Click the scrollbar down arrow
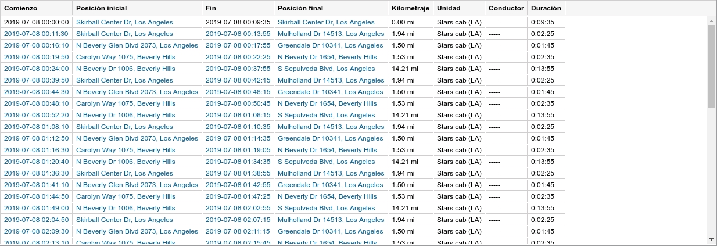Image resolution: width=717 pixels, height=247 pixels. [x=712, y=239]
